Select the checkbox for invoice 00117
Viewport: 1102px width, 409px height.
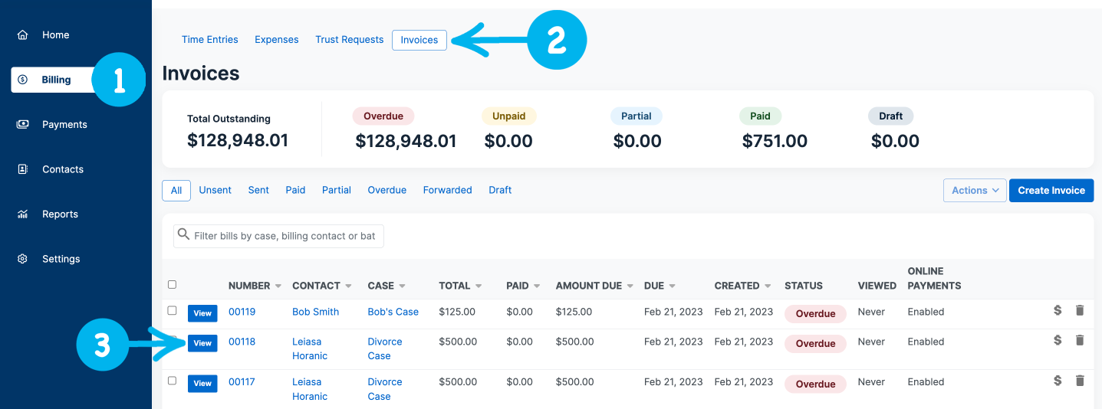tap(172, 381)
